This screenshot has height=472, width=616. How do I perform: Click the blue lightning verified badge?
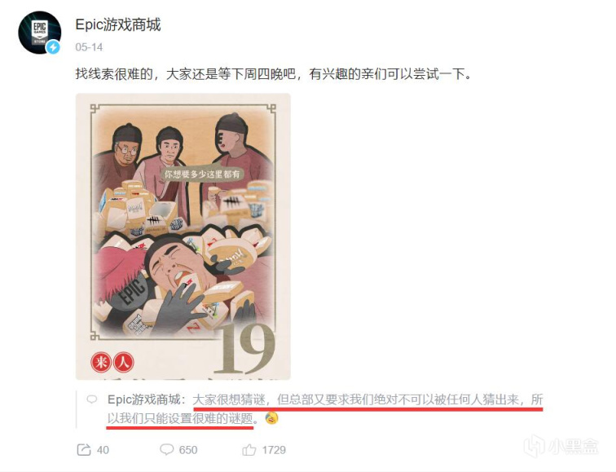54,47
